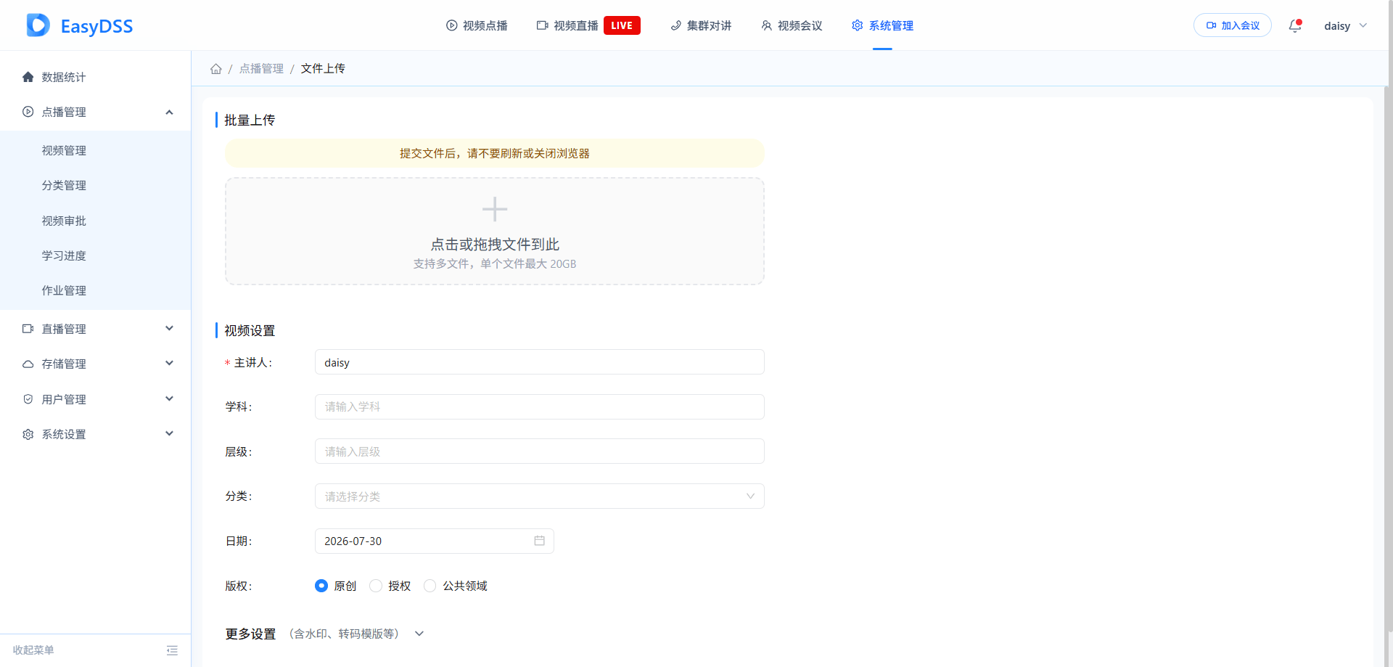The width and height of the screenshot is (1393, 667).
Task: Click the 文件上传 breadcrumb text
Action: coord(323,69)
